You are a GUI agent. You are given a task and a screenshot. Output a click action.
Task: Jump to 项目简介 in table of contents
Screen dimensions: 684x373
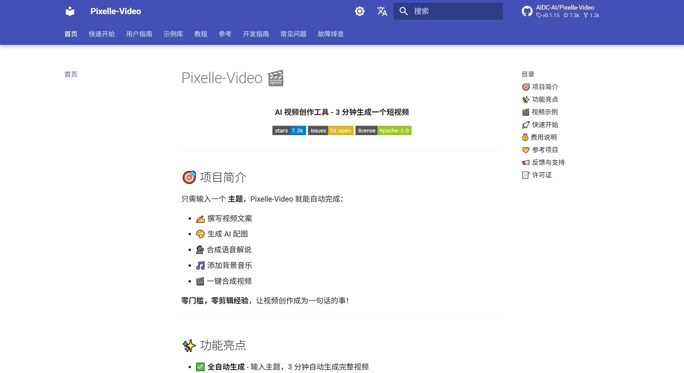(x=540, y=87)
